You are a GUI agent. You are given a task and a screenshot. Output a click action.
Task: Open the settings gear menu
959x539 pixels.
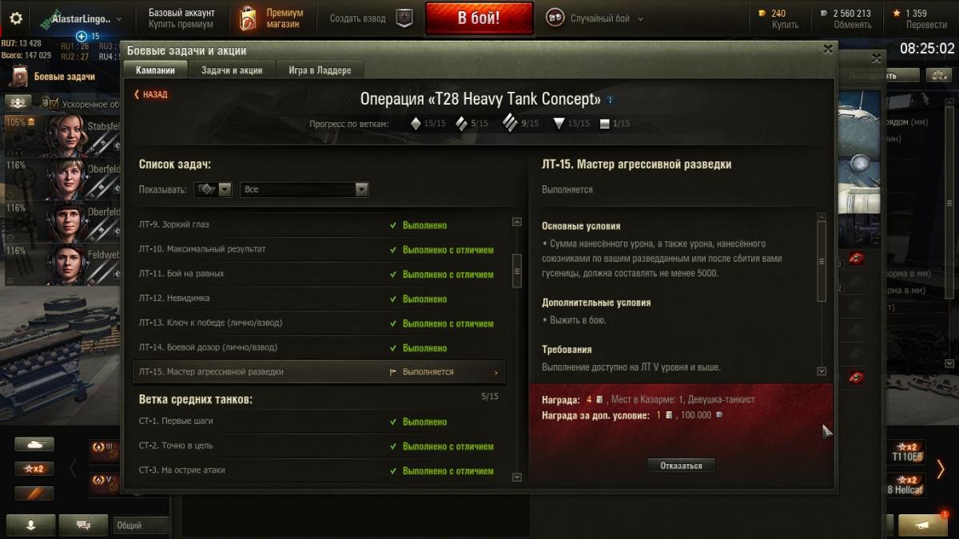point(16,19)
